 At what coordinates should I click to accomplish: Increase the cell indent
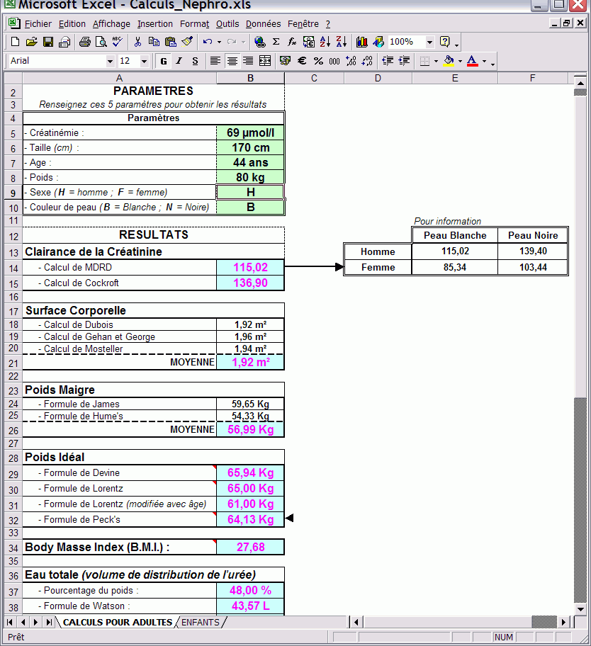(x=404, y=61)
